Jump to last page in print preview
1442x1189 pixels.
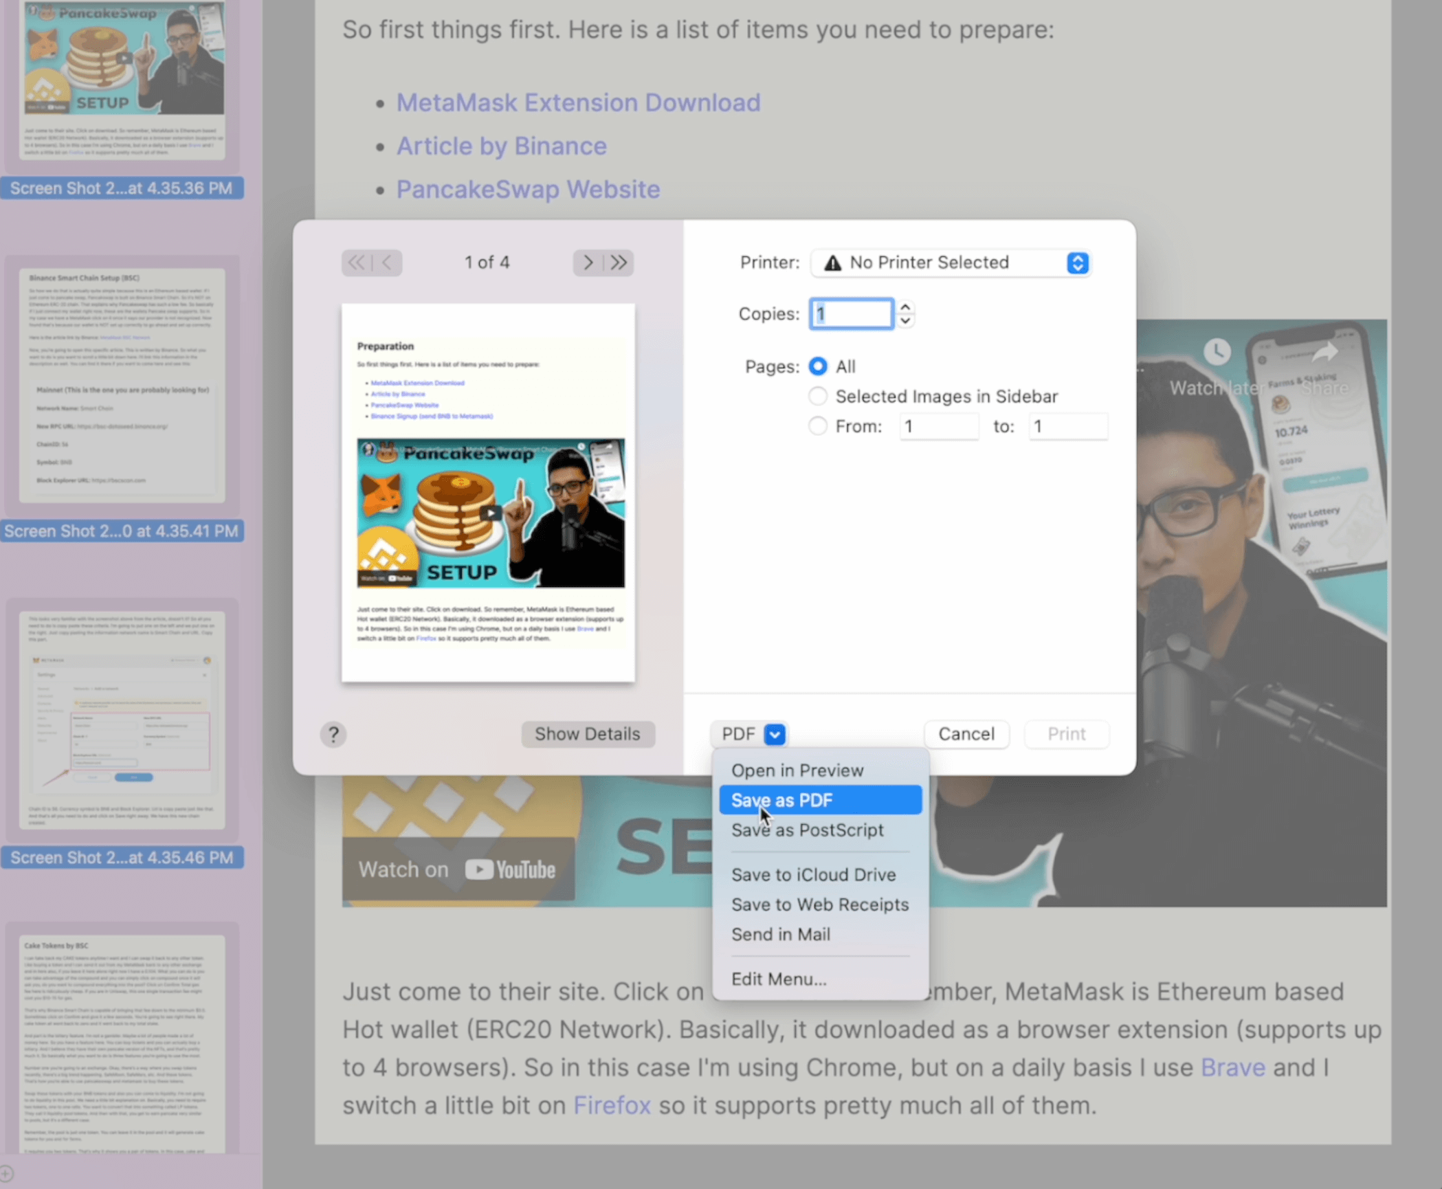619,263
